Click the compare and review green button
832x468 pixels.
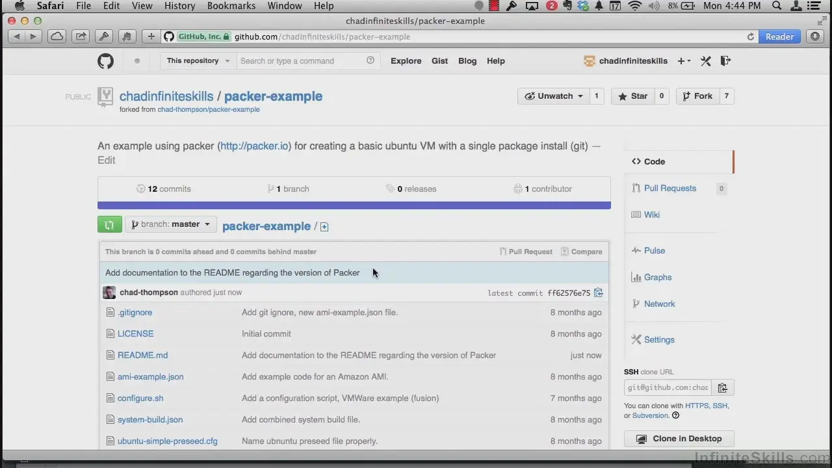click(109, 225)
